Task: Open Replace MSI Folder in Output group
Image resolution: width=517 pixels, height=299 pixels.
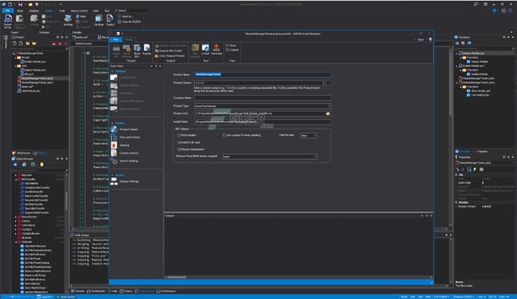Action: coord(168,51)
